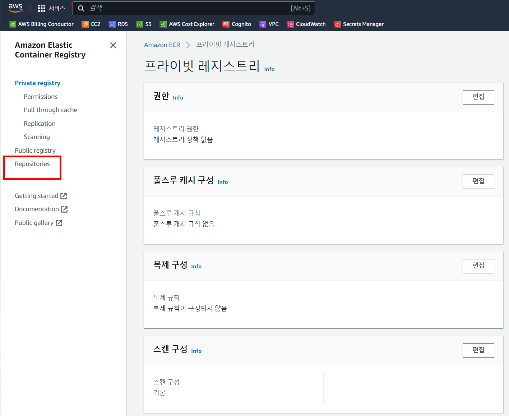Click the search magnifier icon
The height and width of the screenshot is (416, 509).
point(81,8)
